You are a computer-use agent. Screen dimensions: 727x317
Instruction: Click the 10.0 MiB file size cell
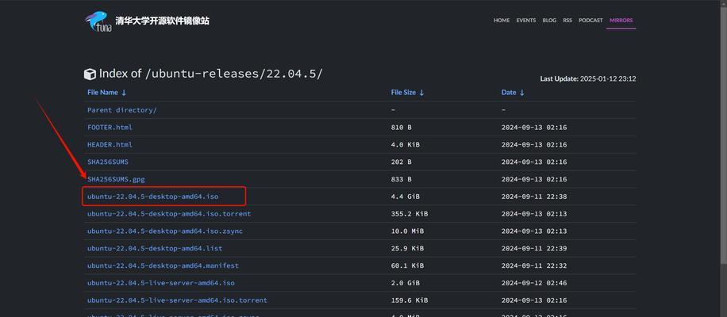[x=407, y=231]
